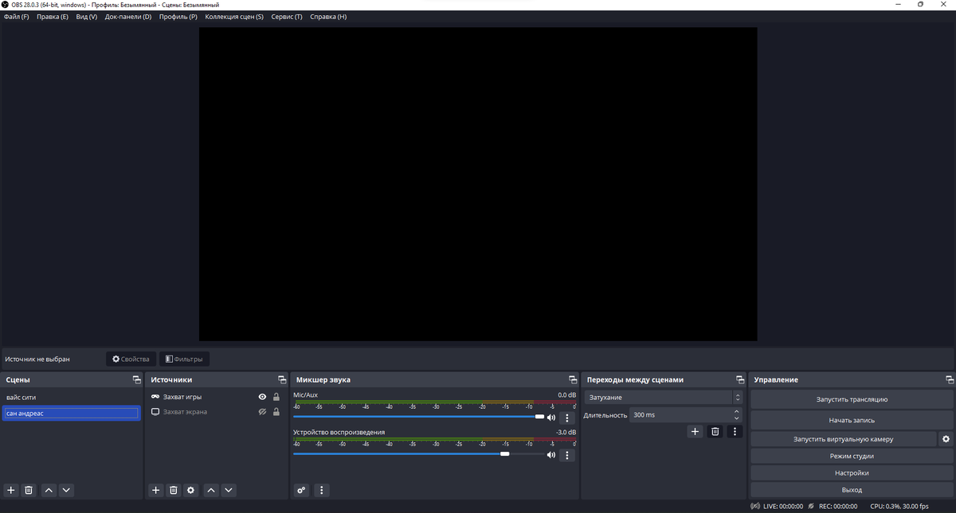Open Настройки
Viewport: 956px width, 513px height.
pos(852,472)
